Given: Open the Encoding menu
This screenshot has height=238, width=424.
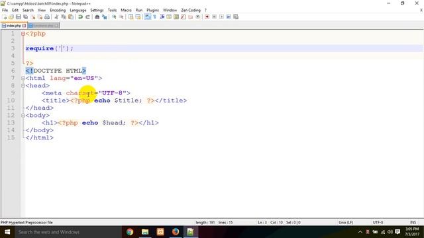Looking at the screenshot, I should point(58,10).
